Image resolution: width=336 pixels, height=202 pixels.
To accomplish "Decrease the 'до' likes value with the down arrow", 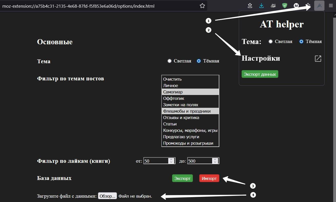I will click(x=215, y=162).
